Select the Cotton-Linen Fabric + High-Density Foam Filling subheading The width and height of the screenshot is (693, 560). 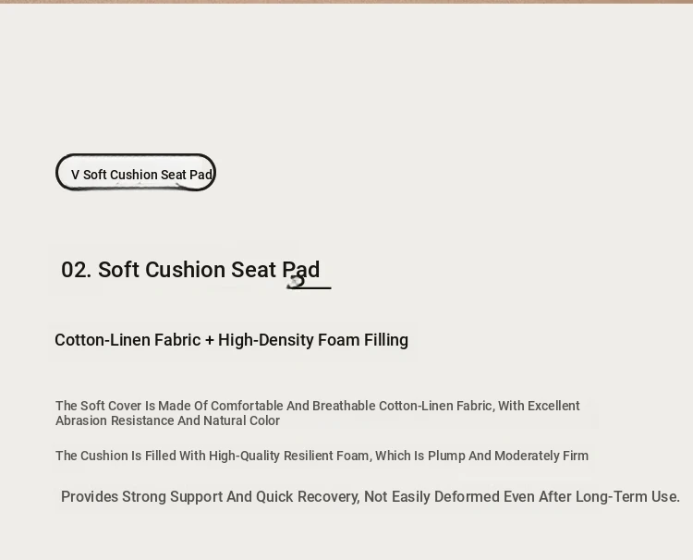pos(231,340)
